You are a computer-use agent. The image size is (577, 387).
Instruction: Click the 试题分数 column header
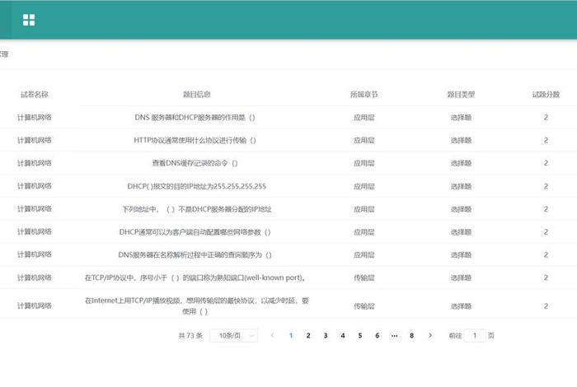[x=546, y=95]
